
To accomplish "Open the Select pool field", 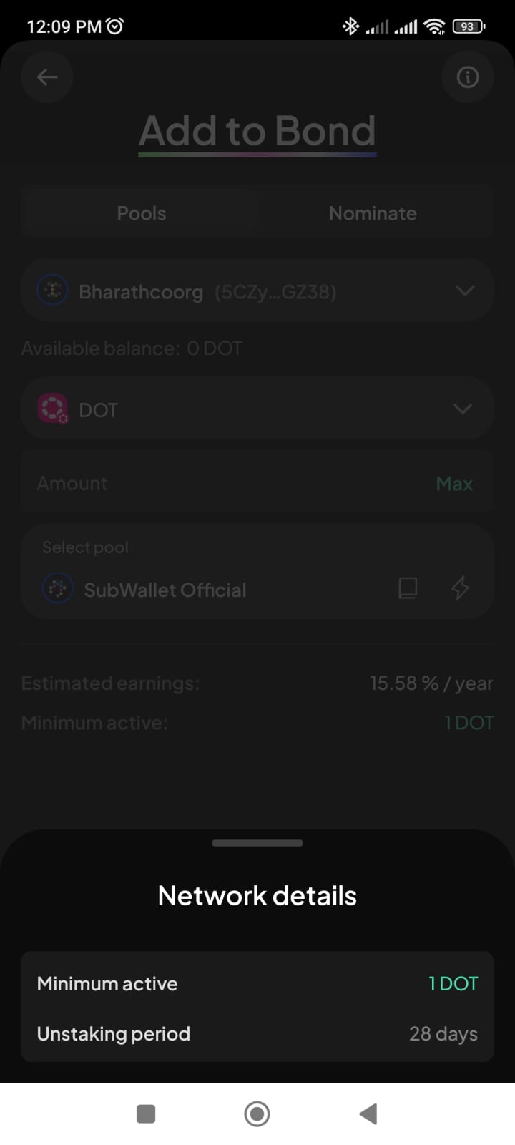I will coord(215,572).
